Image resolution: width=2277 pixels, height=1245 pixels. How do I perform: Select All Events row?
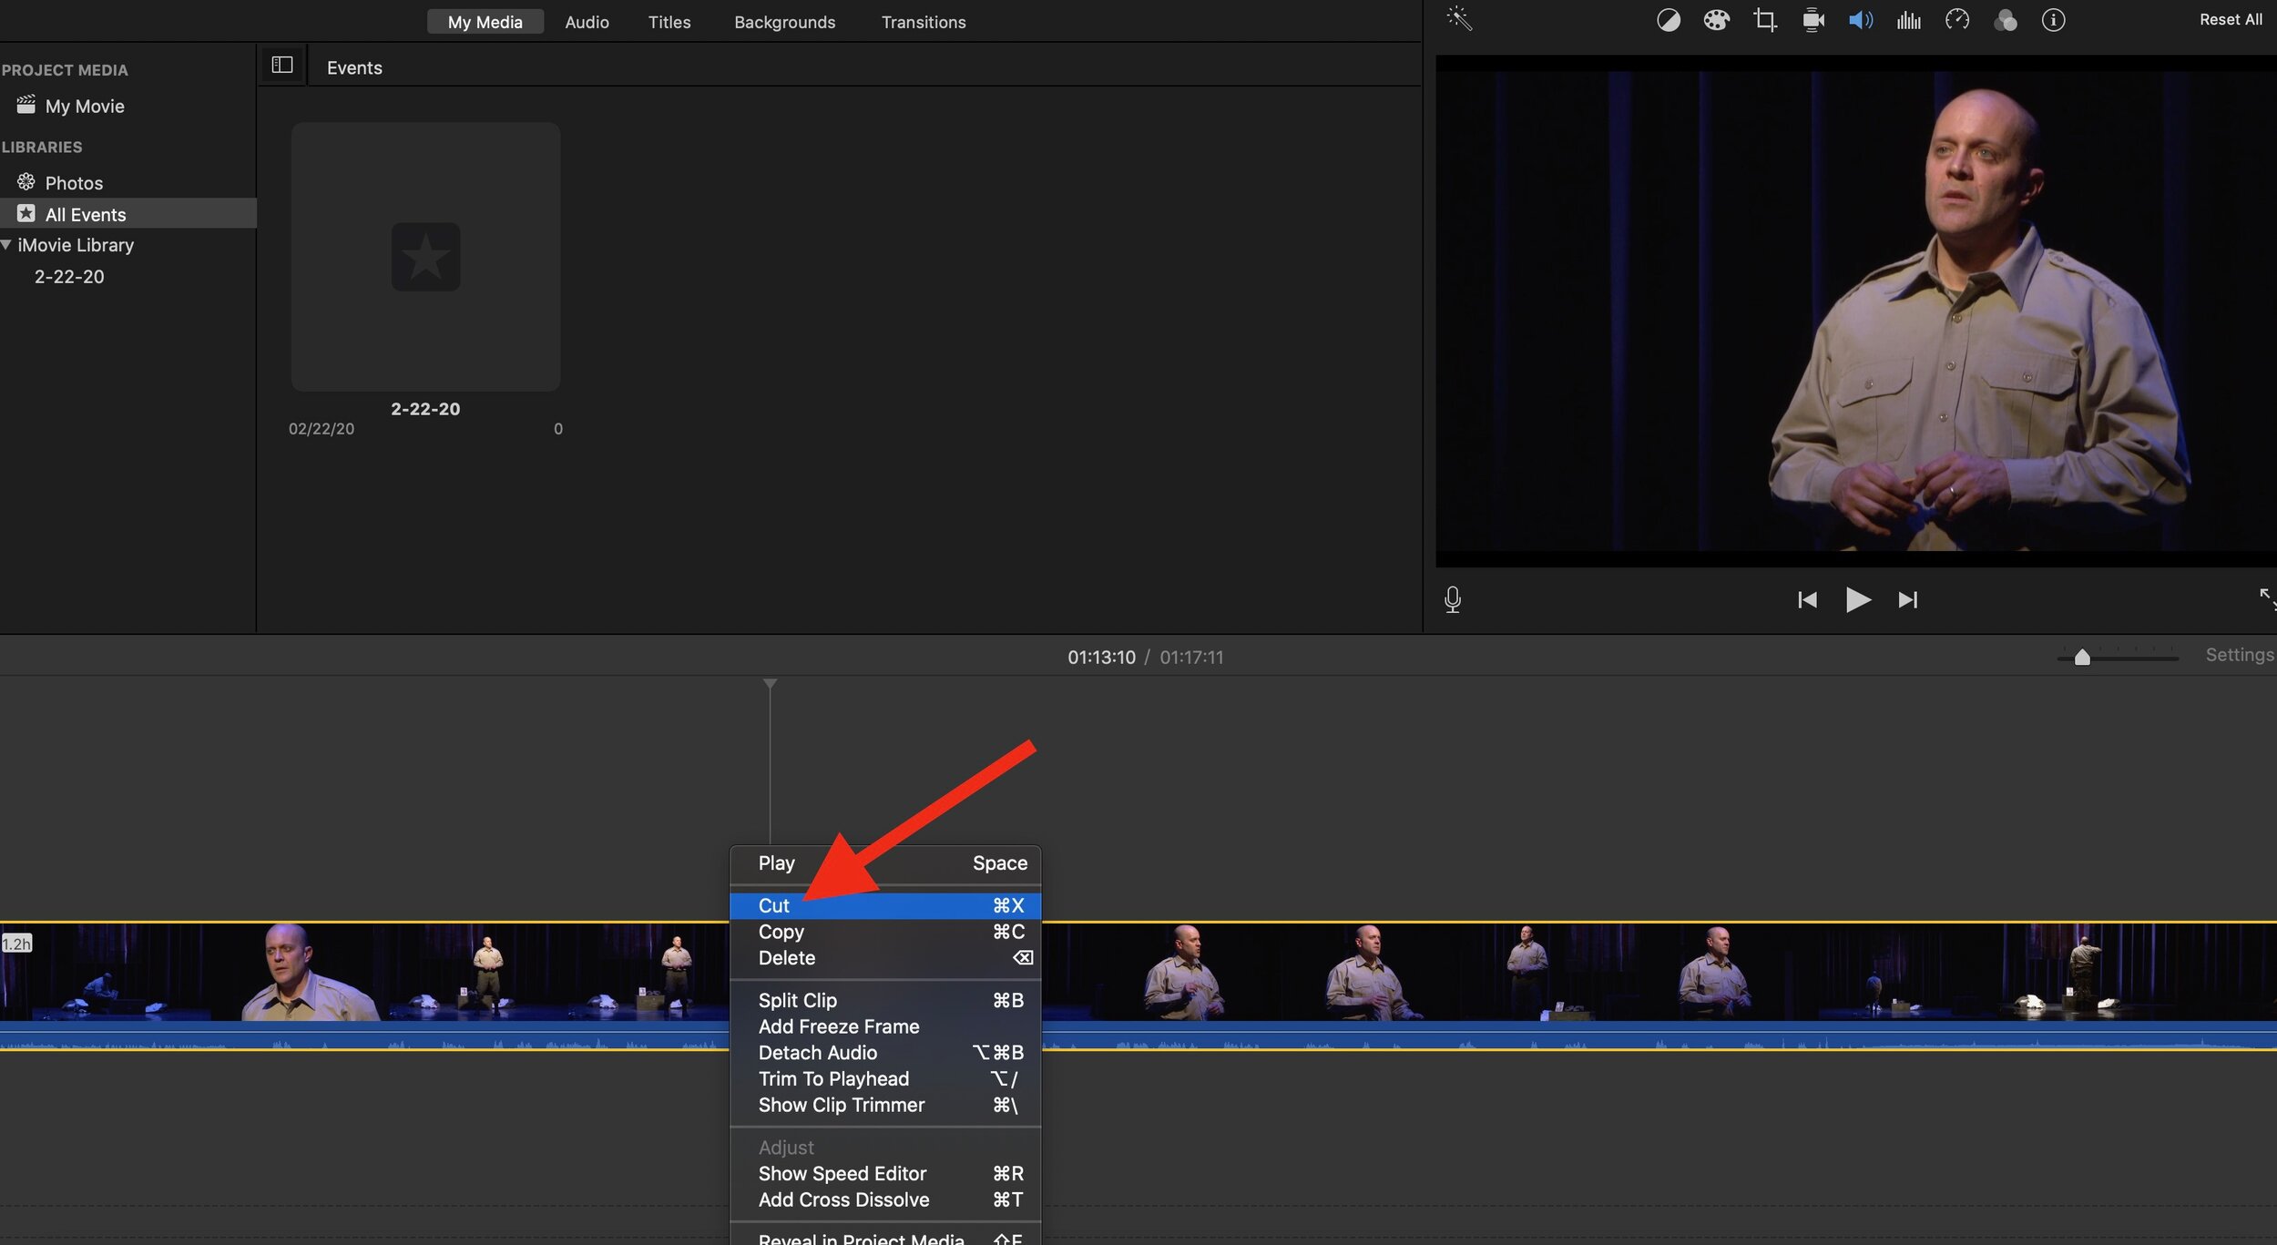128,213
